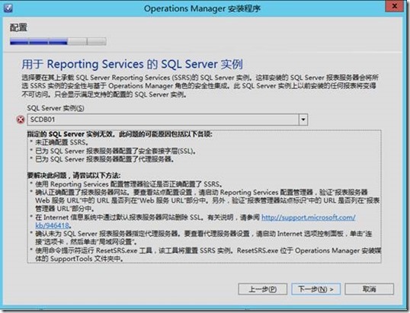Click the line about 安全套接字层(SSL)

click(115, 151)
